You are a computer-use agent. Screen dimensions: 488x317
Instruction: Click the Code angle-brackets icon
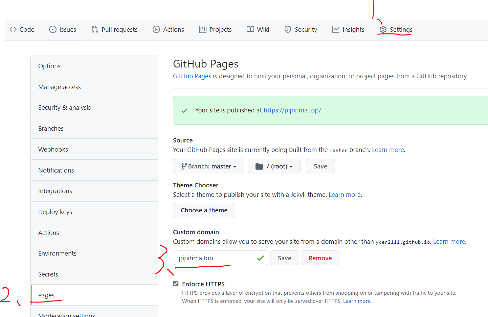tap(13, 30)
